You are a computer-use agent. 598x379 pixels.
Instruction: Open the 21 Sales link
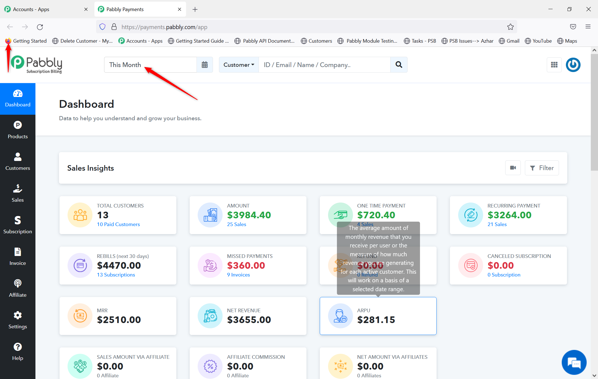(497, 224)
